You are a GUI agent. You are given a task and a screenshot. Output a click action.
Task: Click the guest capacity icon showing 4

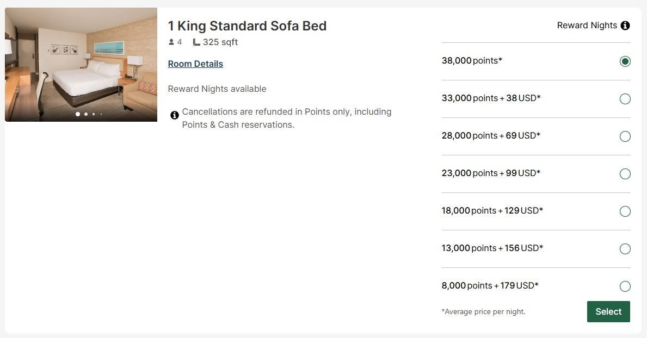tap(171, 41)
